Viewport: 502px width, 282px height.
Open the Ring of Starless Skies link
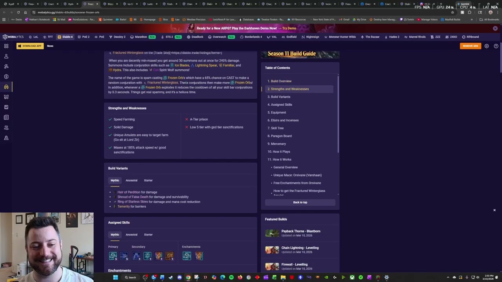133,202
